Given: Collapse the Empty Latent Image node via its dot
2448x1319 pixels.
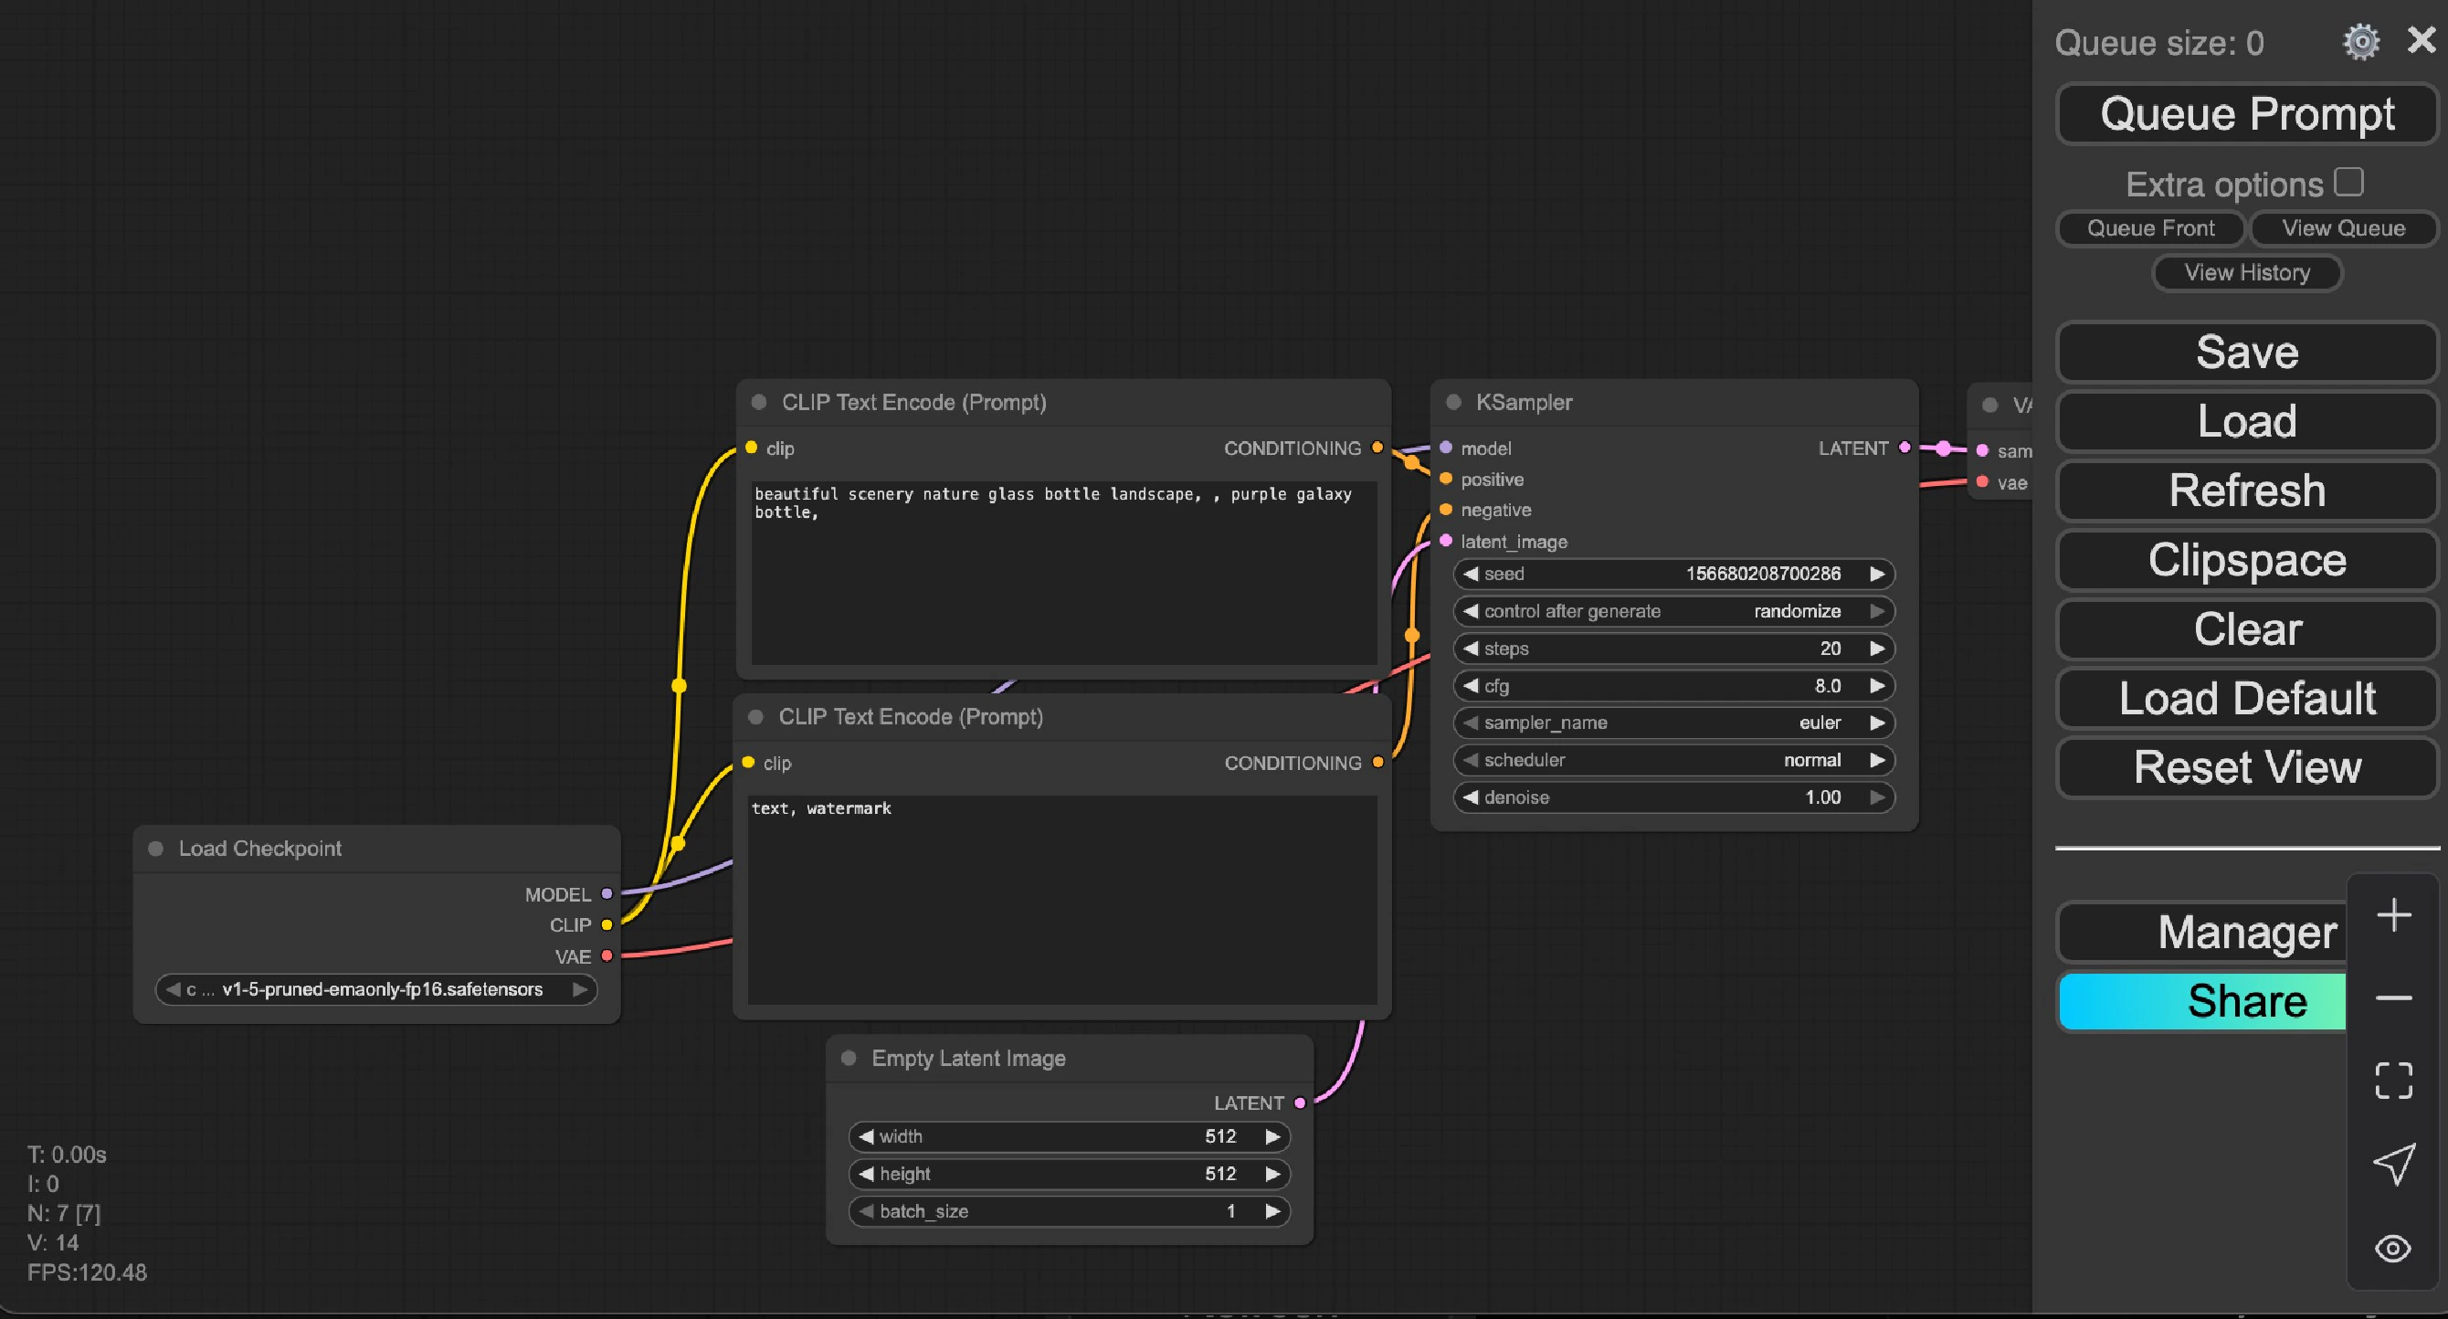Looking at the screenshot, I should (849, 1058).
